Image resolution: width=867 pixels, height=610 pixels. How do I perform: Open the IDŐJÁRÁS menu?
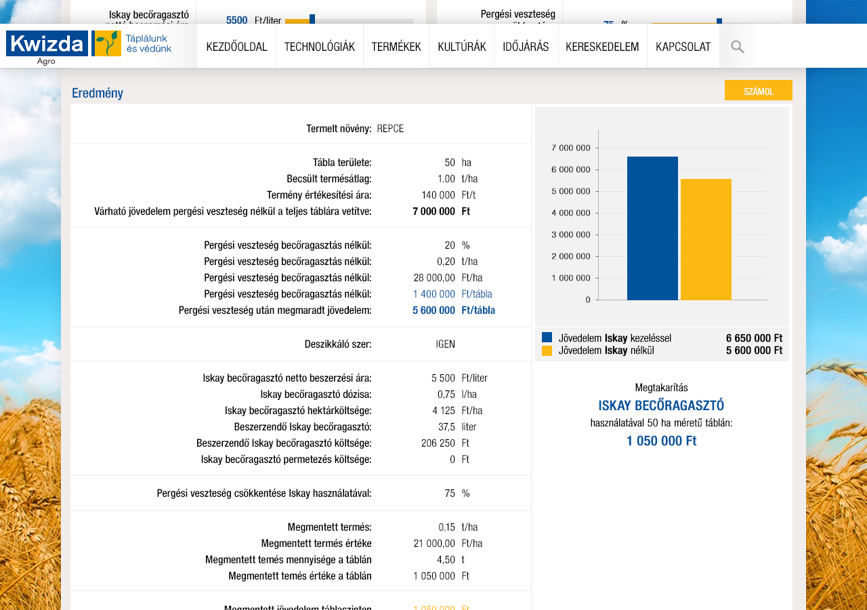click(x=526, y=47)
